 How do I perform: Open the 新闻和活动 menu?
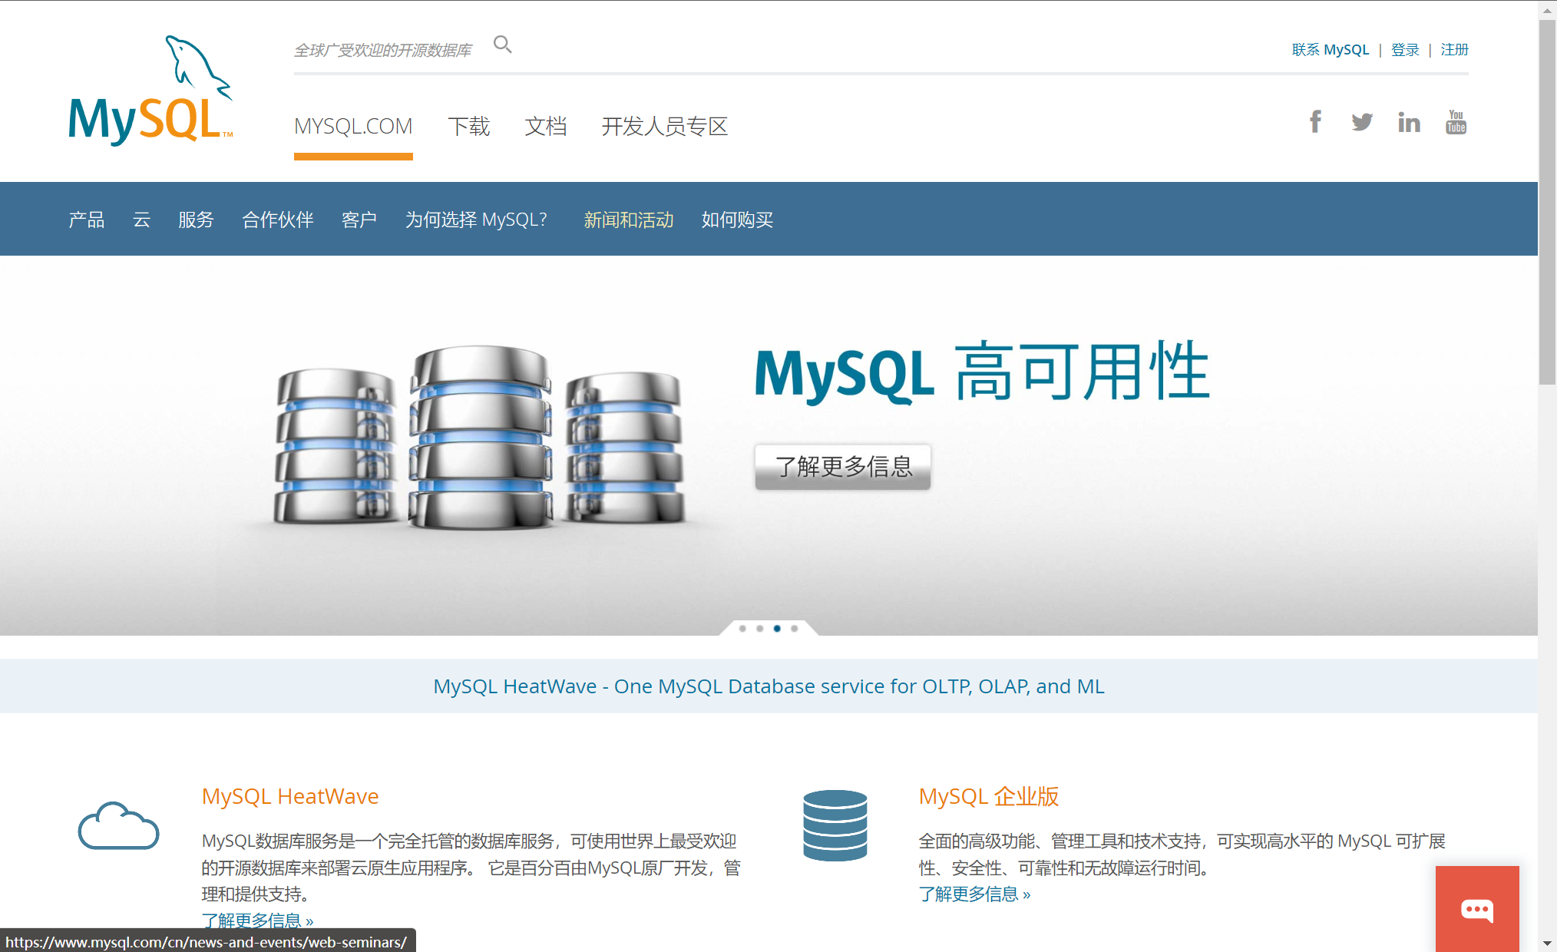tap(628, 220)
